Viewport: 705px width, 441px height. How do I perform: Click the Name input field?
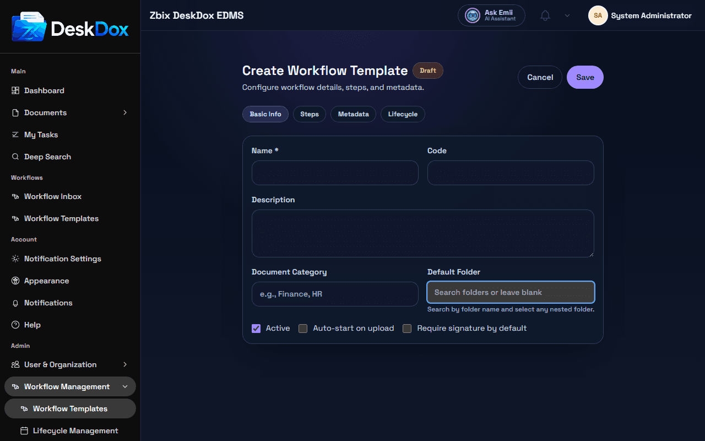(x=335, y=173)
